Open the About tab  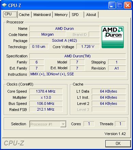tap(91, 15)
